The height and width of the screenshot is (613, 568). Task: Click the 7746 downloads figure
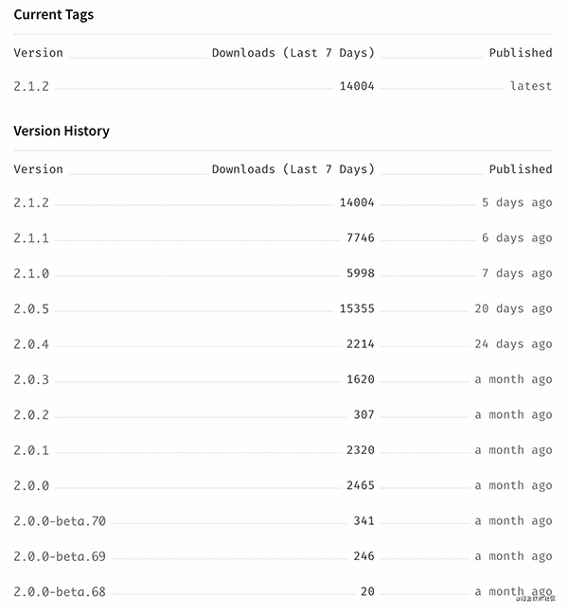[361, 238]
